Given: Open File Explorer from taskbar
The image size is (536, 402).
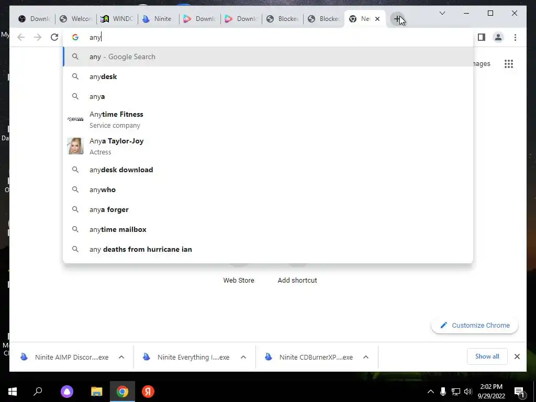Looking at the screenshot, I should coord(97,392).
